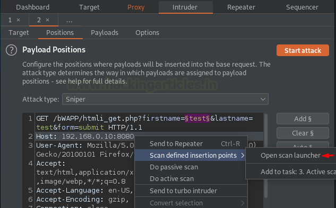Clear payload markers with Clear §
This screenshot has height=208, width=336.
[x=303, y=133]
